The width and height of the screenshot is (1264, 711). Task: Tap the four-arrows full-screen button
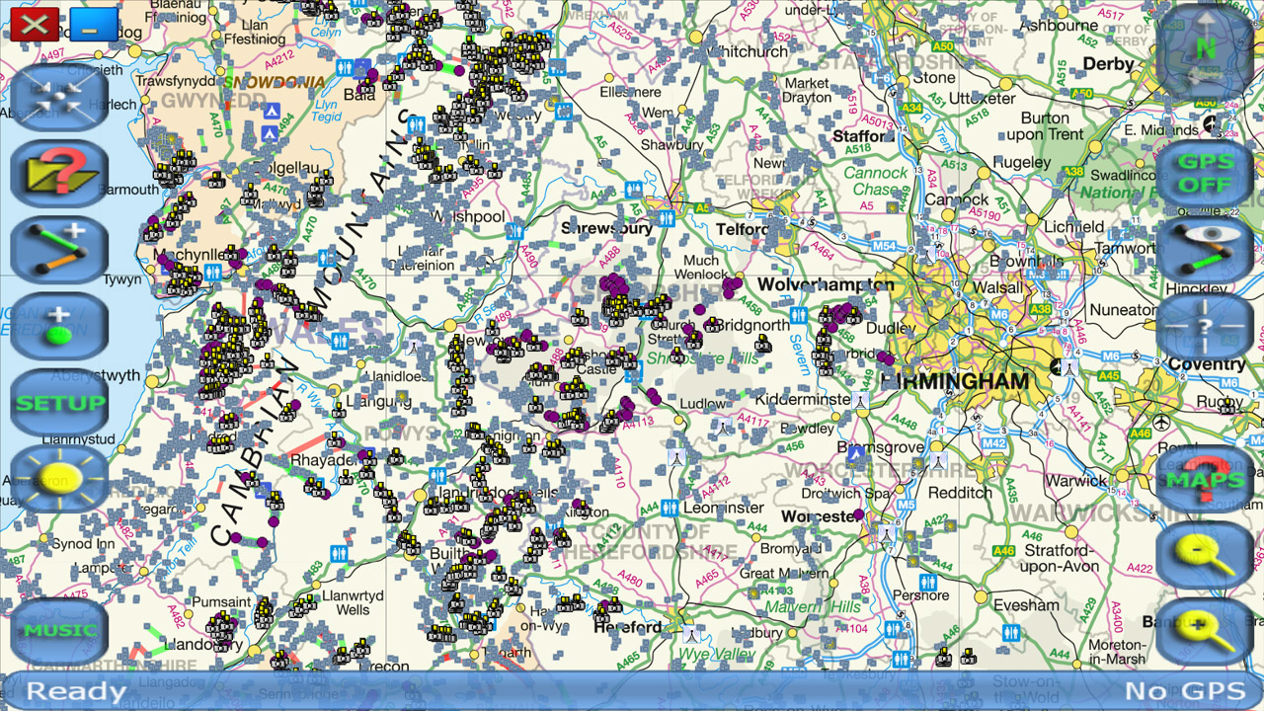pos(59,98)
